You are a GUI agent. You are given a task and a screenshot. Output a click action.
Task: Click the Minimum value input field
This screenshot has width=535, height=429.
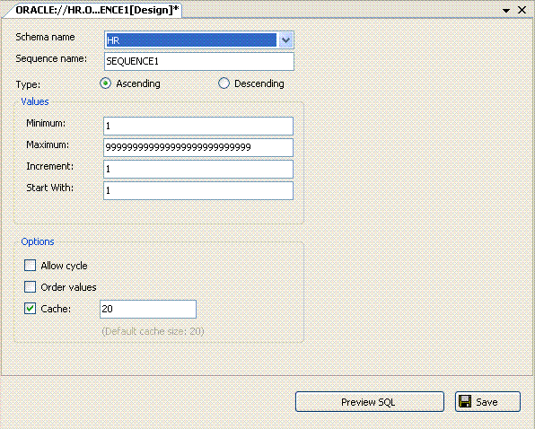(x=198, y=127)
